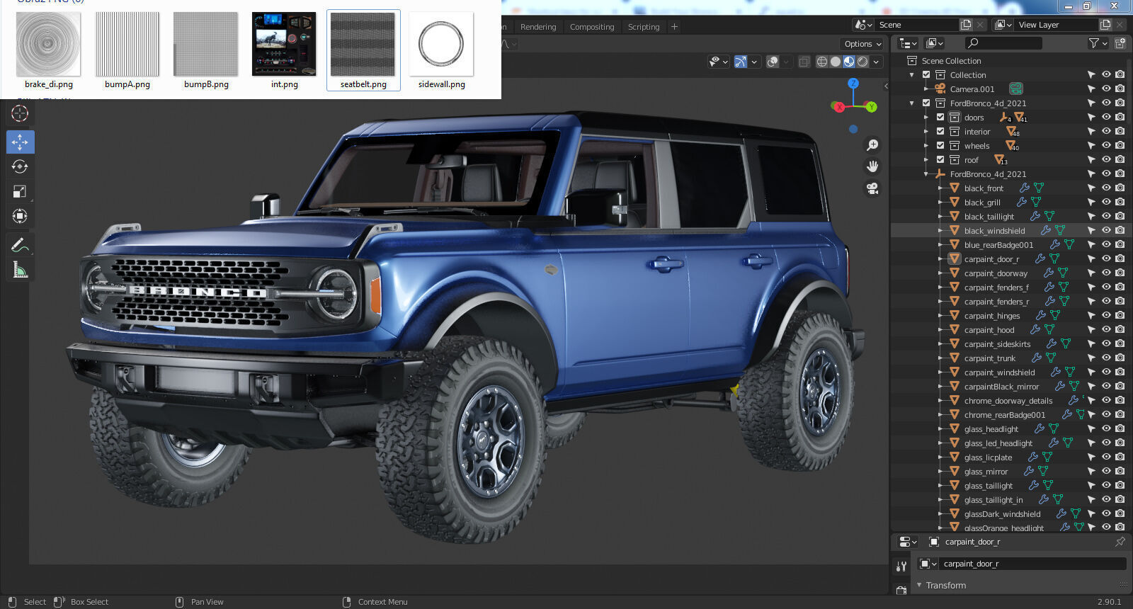Activate the Move tool
This screenshot has width=1133, height=609.
tap(21, 142)
